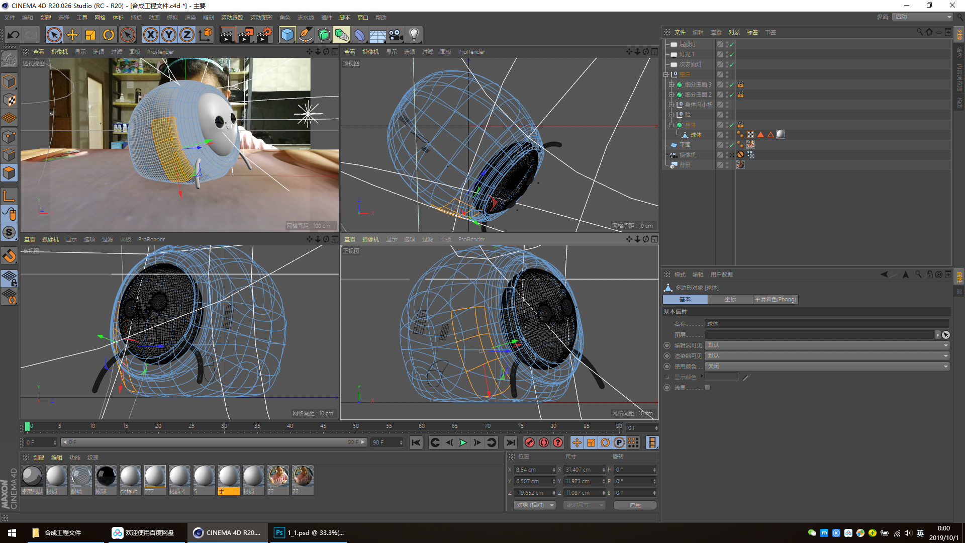Open the spline pen tool
The image size is (965, 543).
pos(305,35)
